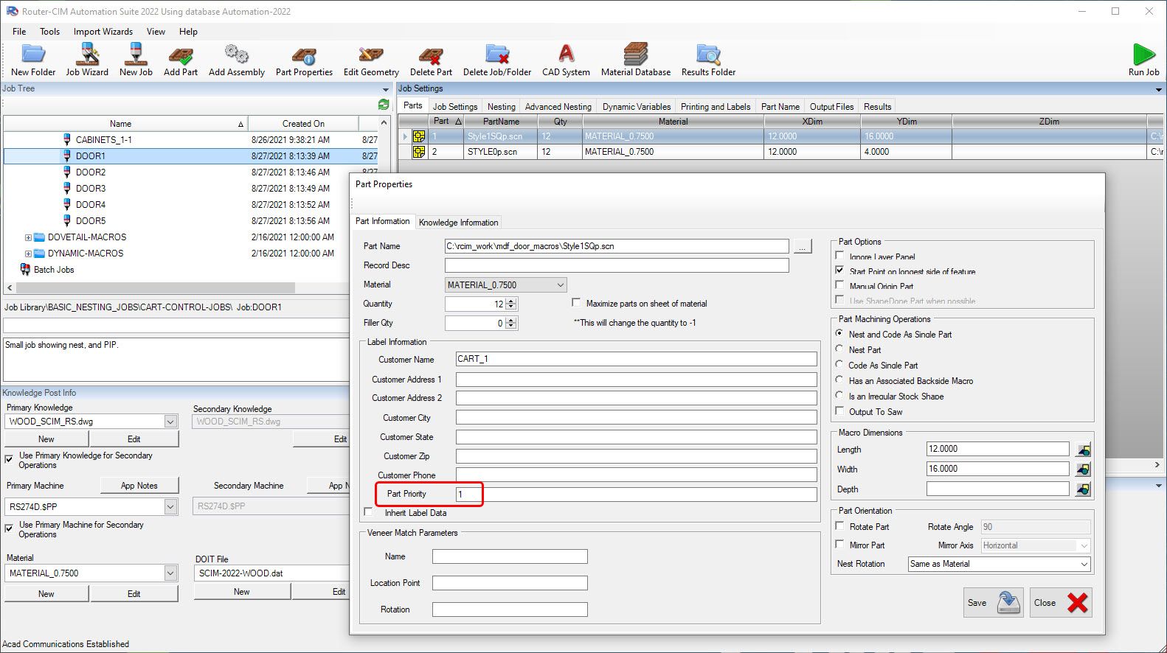1167x653 pixels.
Task: Click the App Notes button
Action: tap(139, 486)
